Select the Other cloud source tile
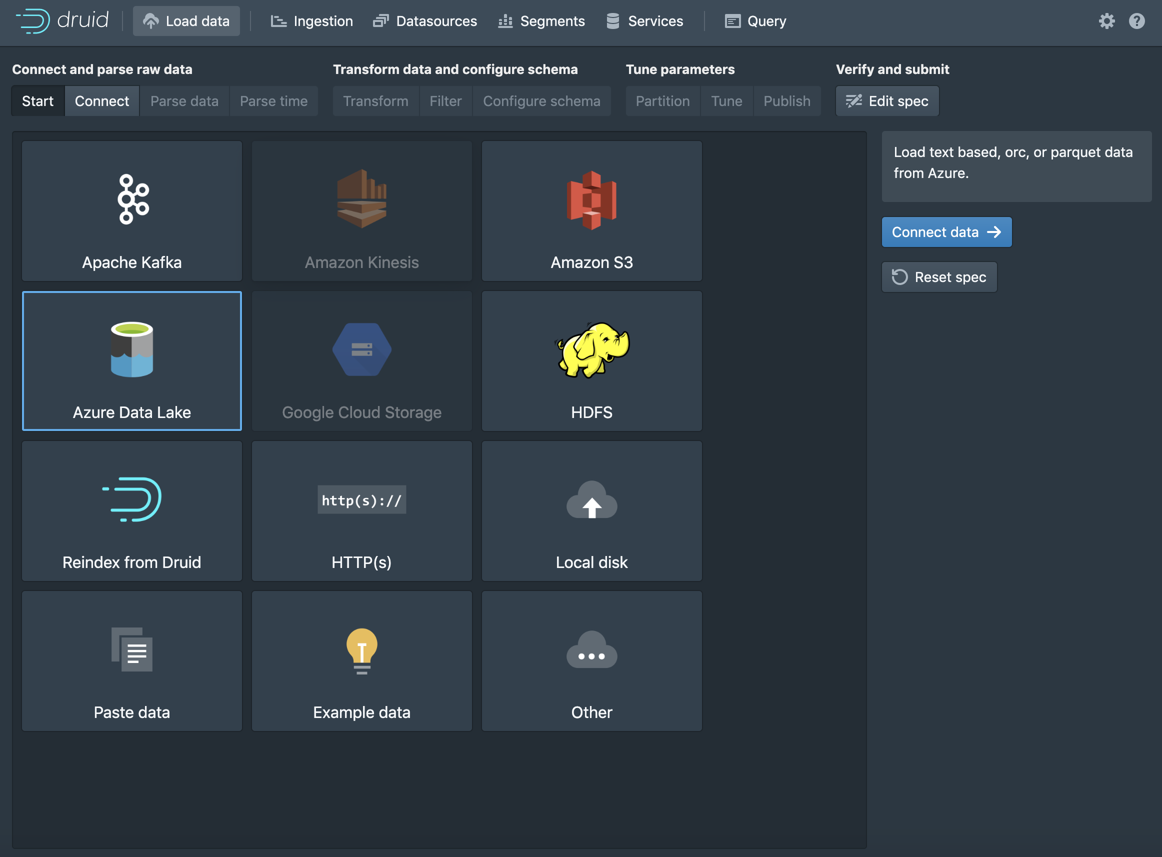 [591, 661]
